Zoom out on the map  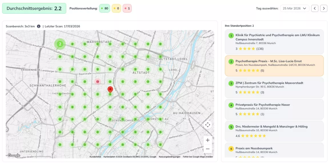pos(208,149)
